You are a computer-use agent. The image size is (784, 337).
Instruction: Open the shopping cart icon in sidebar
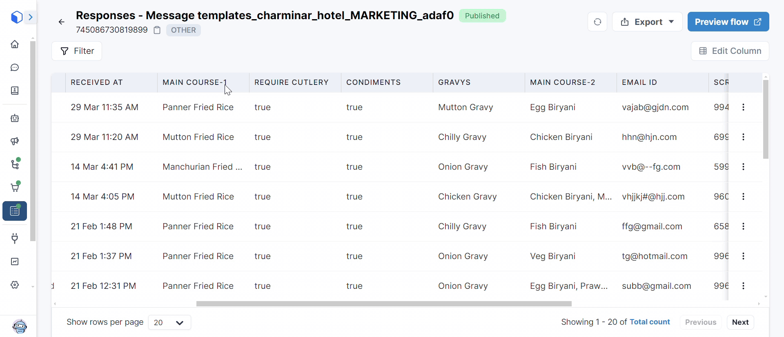[x=15, y=188]
